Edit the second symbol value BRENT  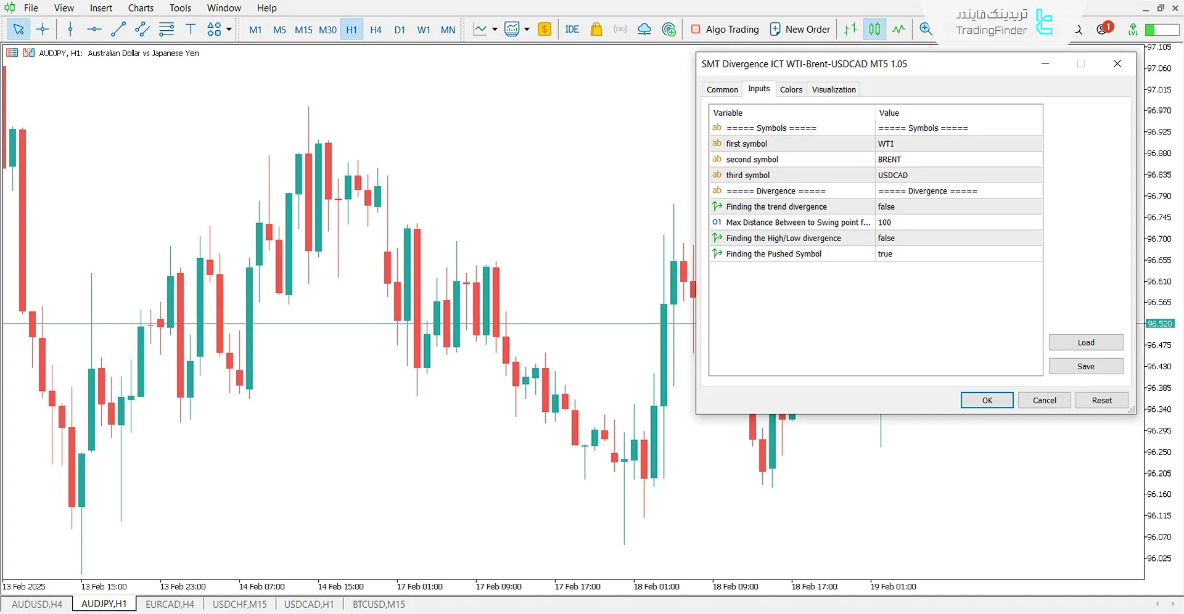[958, 160]
